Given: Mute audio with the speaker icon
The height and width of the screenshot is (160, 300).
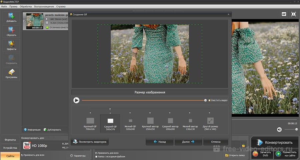Looking at the screenshot, I should point(279,129).
